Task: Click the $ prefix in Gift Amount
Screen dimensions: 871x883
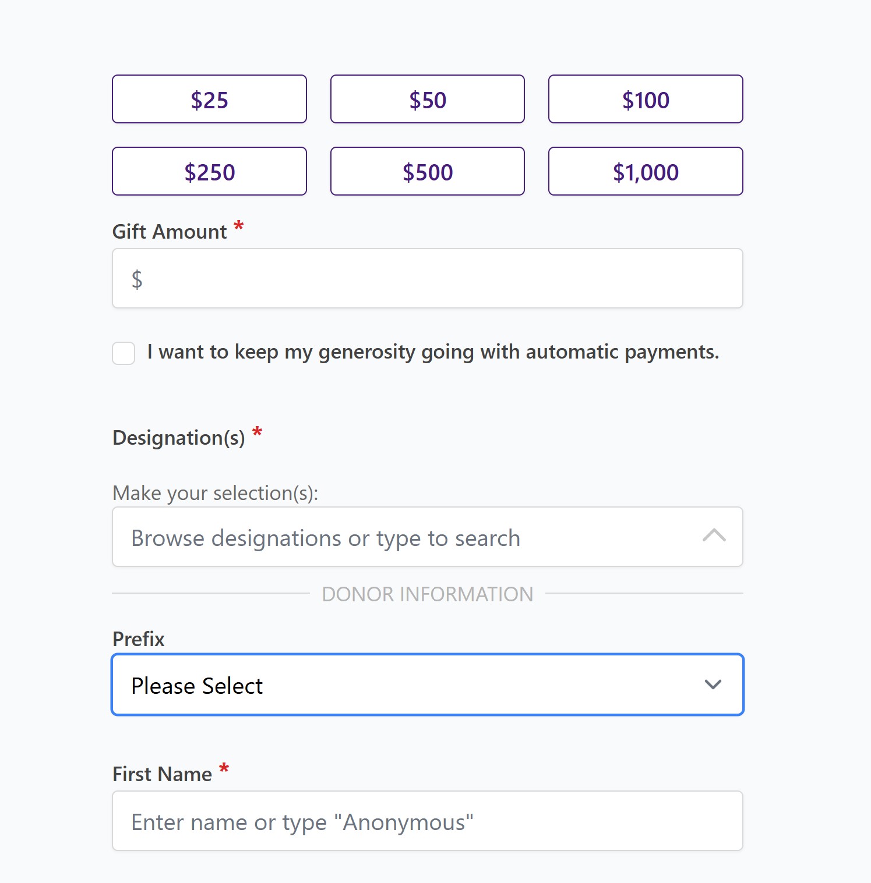Action: coord(137,279)
